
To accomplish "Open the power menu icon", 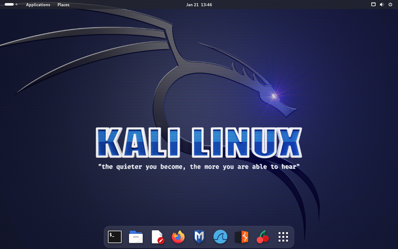I will (x=390, y=5).
